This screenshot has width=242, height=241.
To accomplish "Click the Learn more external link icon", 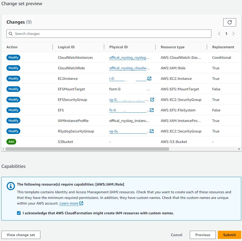I will [81, 203].
